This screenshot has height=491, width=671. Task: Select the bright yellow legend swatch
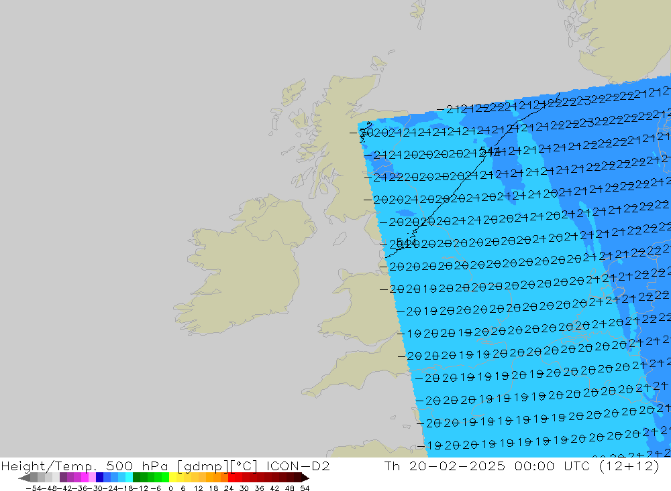[x=173, y=478]
